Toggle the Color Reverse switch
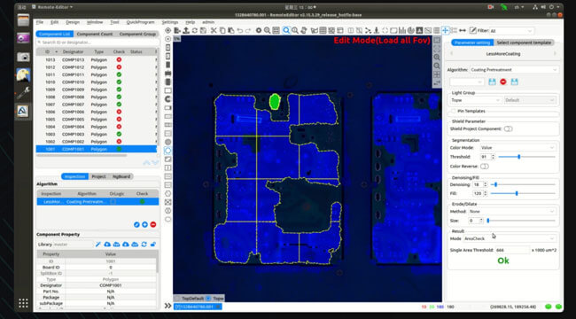 click(x=485, y=167)
